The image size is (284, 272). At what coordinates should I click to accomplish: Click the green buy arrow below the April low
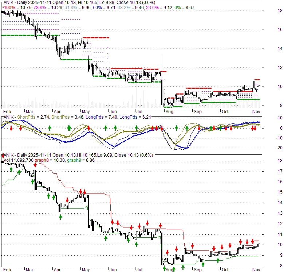[x=60, y=217]
